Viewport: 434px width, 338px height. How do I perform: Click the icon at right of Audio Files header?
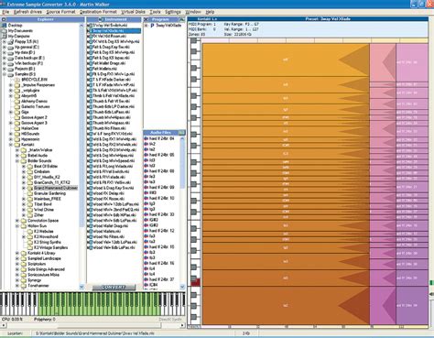point(181,133)
